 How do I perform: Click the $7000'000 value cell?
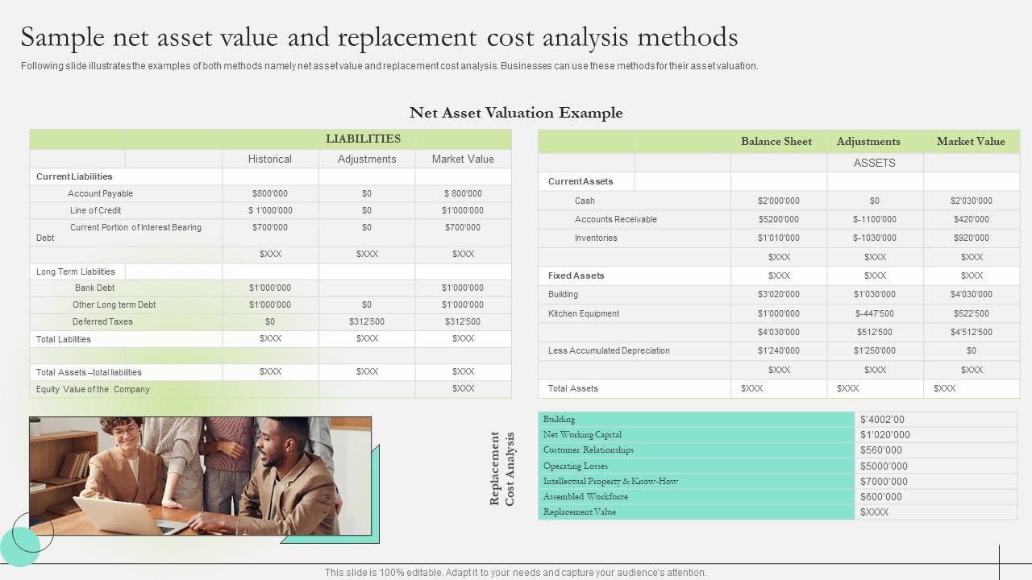884,482
